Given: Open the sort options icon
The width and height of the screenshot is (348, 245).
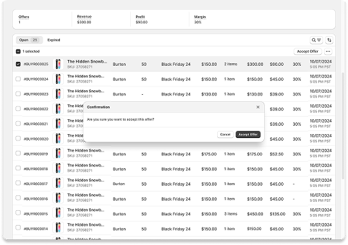Looking at the screenshot, I should coord(329,40).
